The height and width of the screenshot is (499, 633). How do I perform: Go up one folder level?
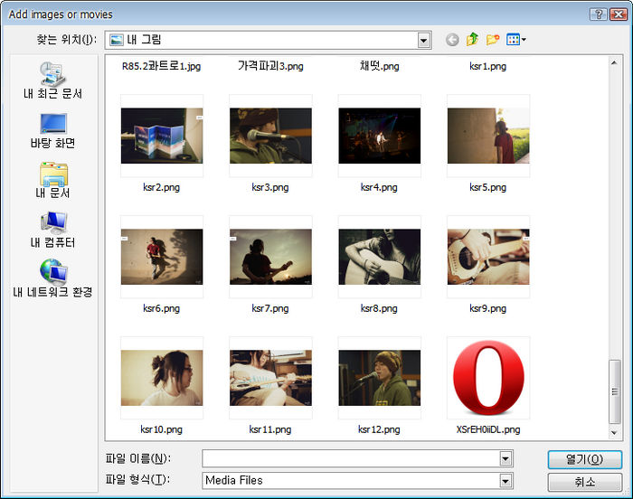tap(472, 40)
